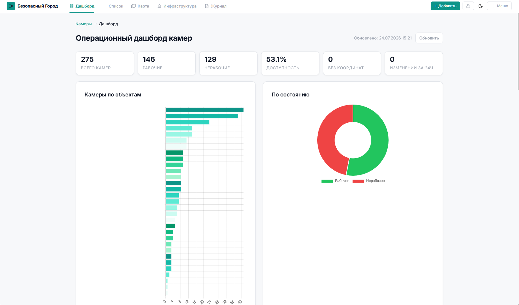Viewport: 519px width, 305px height.
Task: Click the Безопасный Город camera logo icon
Action: [x=11, y=6]
